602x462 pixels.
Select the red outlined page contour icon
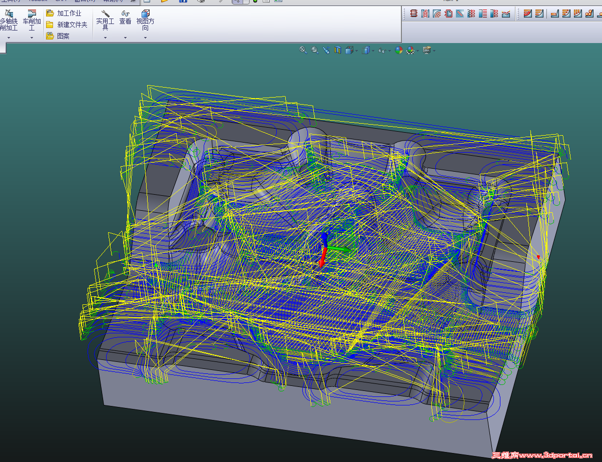click(x=448, y=14)
